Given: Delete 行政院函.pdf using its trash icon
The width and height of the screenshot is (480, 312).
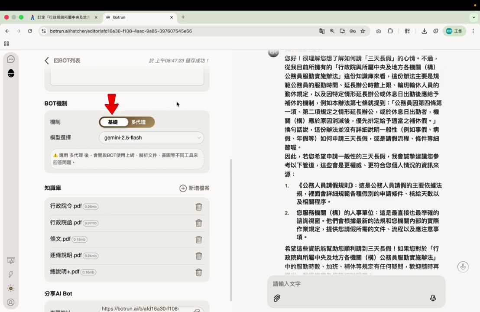Looking at the screenshot, I should (x=199, y=223).
